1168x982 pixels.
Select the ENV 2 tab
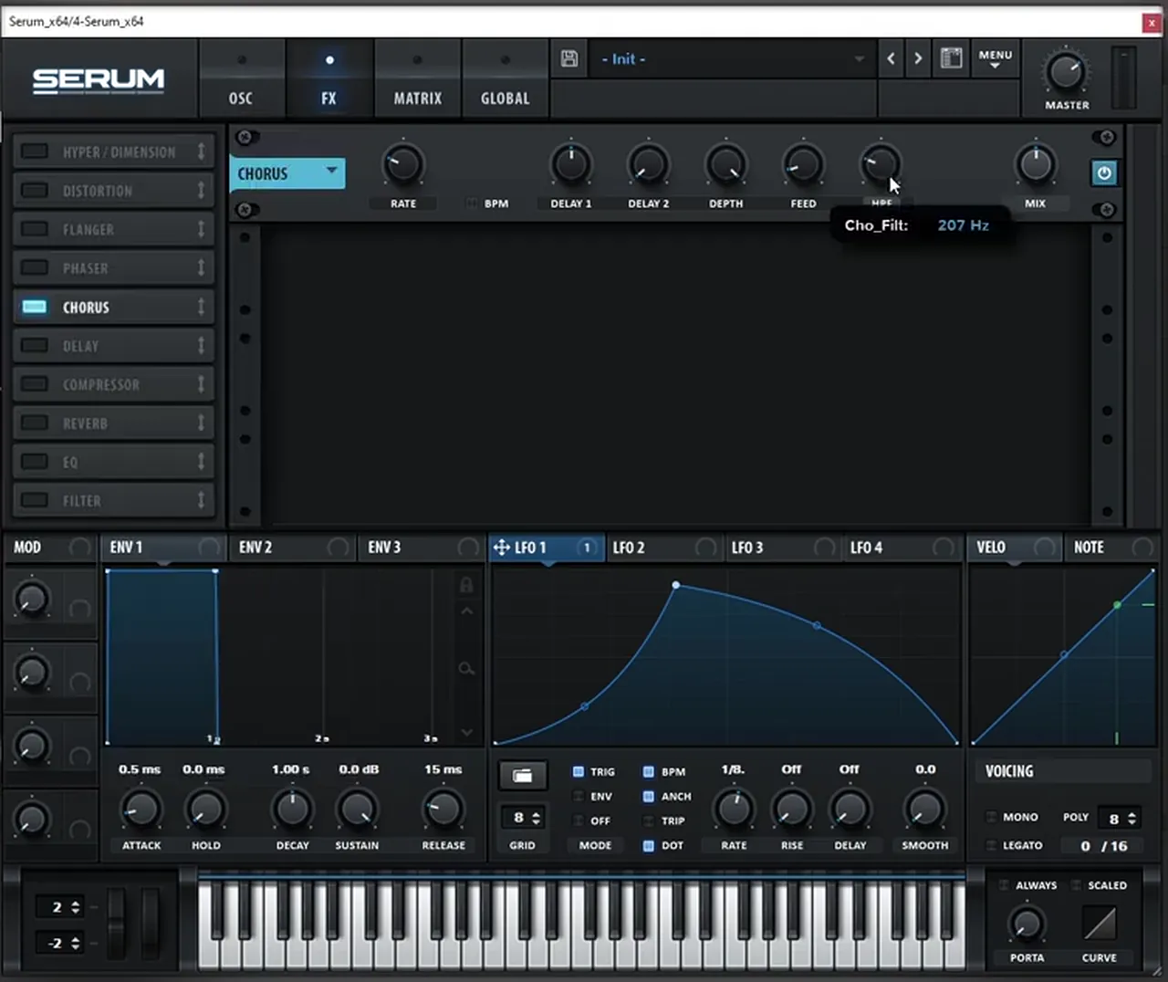(x=292, y=548)
